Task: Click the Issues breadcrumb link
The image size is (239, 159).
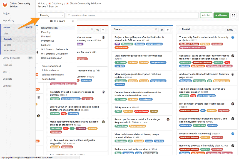Action: [42, 6]
